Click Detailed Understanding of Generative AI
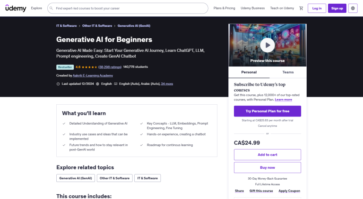Screen dimensions: 363x199 [x=98, y=124]
